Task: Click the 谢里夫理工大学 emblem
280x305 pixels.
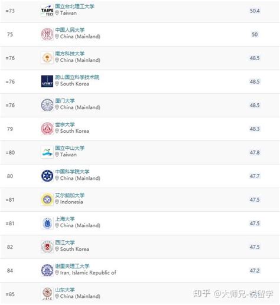Action: (47, 270)
